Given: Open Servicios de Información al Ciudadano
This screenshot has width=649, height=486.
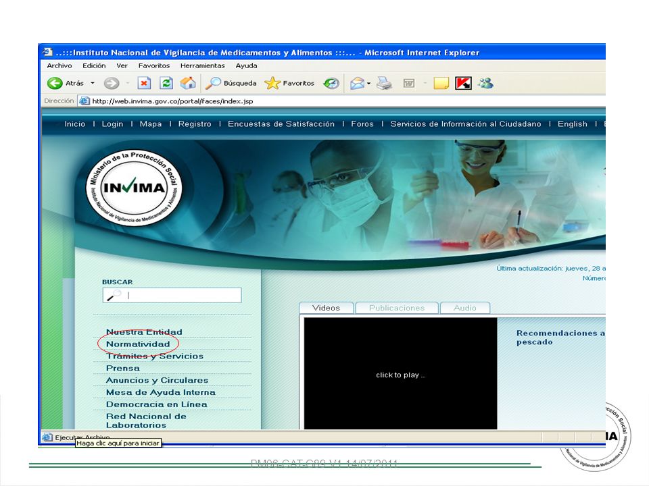Looking at the screenshot, I should click(466, 124).
